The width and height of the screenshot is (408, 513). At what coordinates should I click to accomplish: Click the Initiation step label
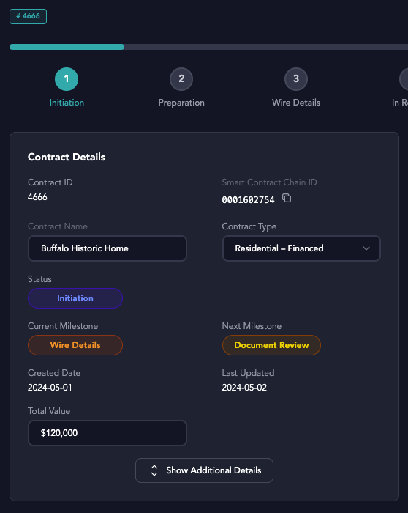click(x=67, y=103)
